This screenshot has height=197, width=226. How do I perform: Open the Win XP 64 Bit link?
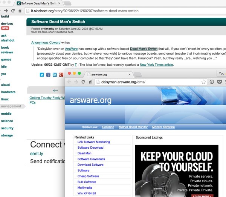[87, 193]
